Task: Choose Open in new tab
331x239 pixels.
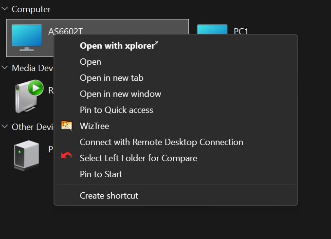Action: click(111, 78)
